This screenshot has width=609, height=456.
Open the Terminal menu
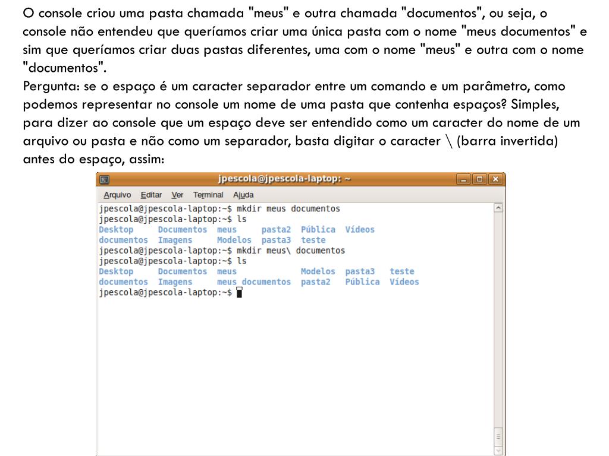point(208,195)
